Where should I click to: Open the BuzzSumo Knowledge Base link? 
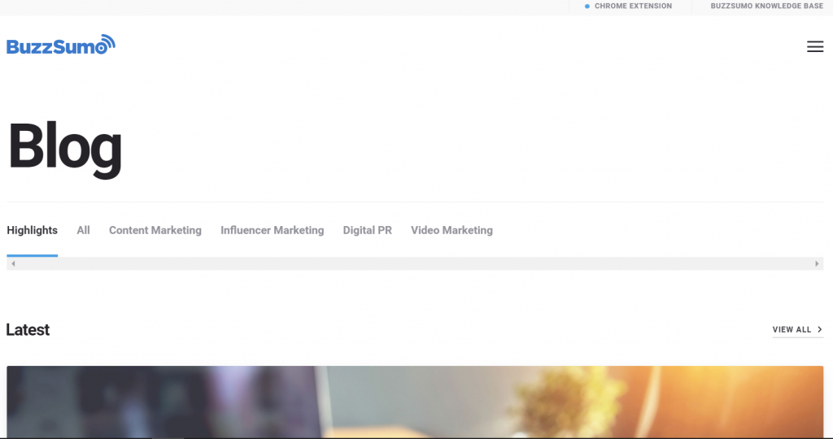pos(766,6)
